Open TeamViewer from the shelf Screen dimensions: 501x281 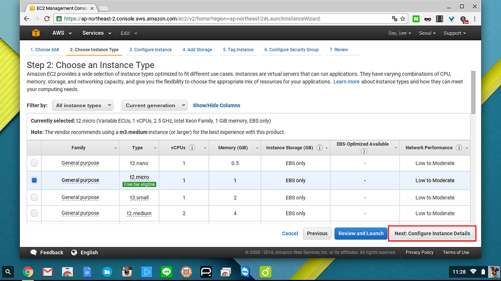245,272
